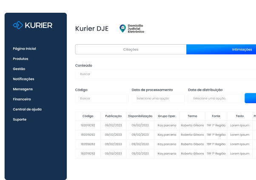
Task: Click code 192019292 in the first row
Action: [88, 125]
